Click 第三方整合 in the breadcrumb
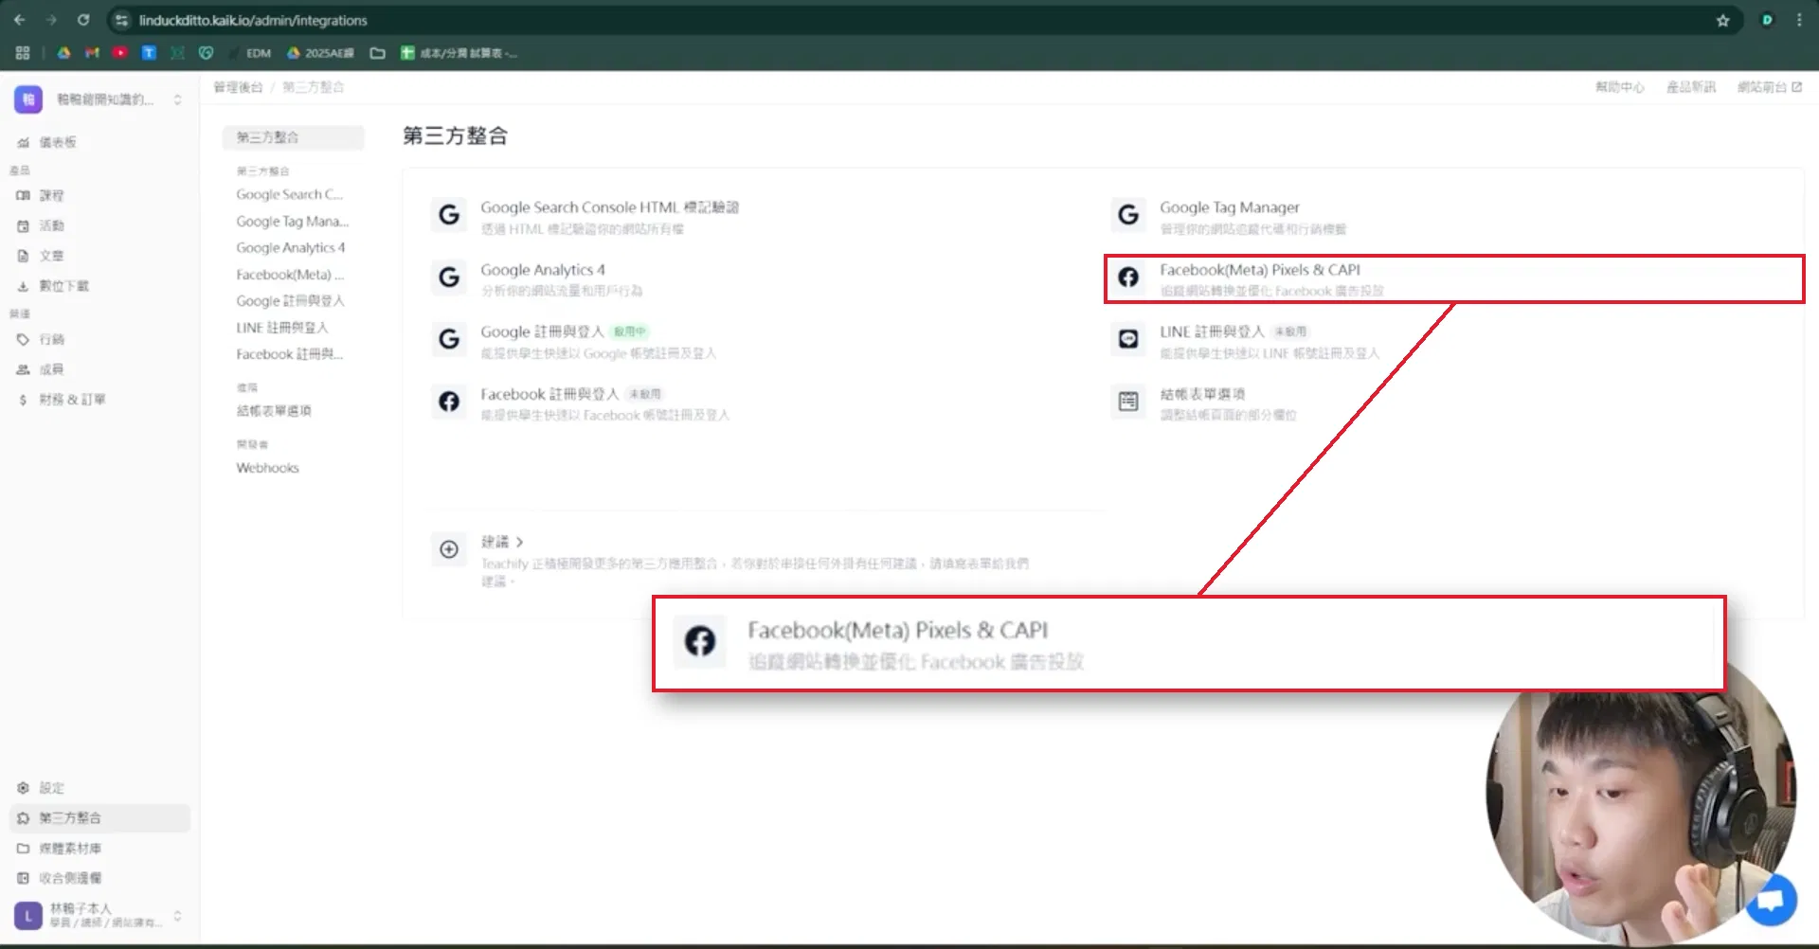 pos(313,87)
